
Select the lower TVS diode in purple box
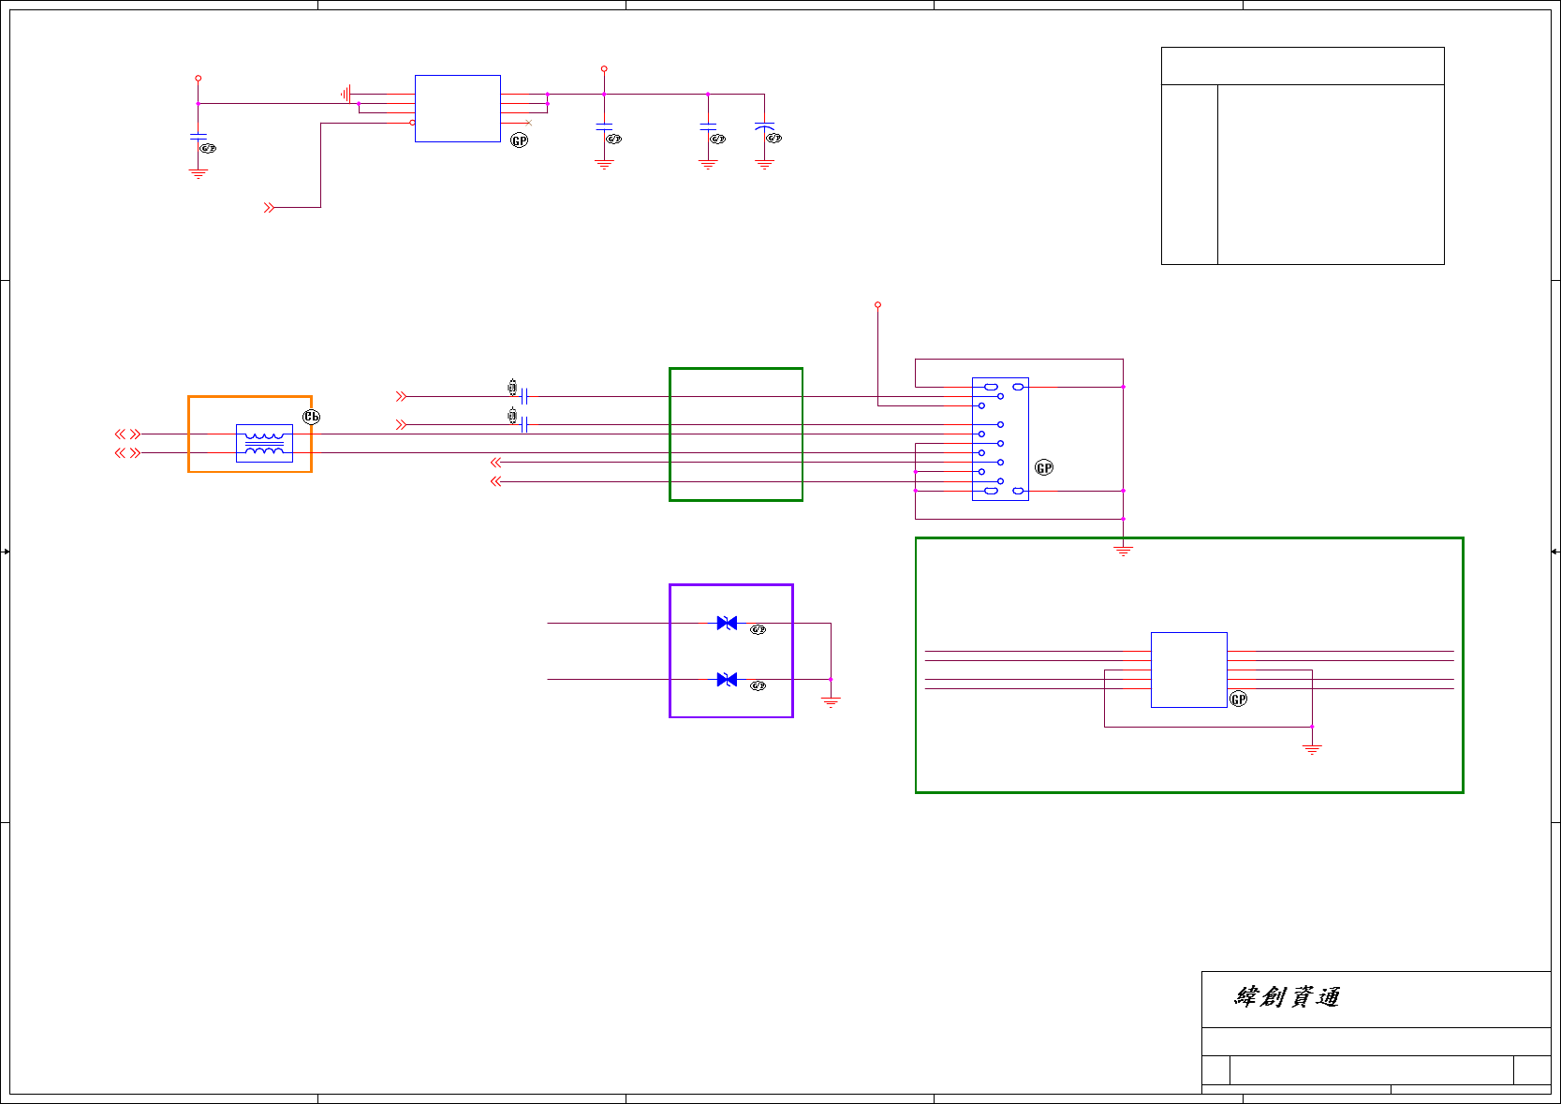point(727,680)
